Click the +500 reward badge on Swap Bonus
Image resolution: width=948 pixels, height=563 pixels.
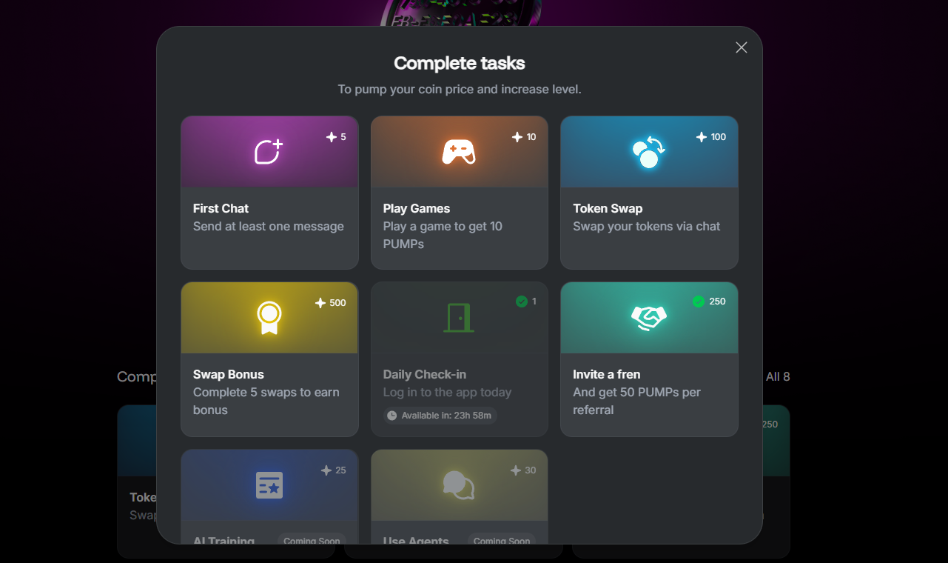(329, 302)
